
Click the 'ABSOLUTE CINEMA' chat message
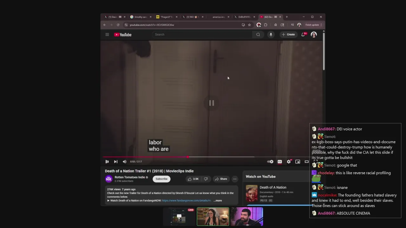click(x=353, y=213)
